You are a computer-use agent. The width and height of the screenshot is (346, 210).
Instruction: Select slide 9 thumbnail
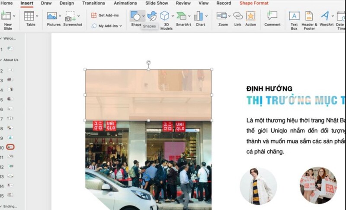pyautogui.click(x=10, y=138)
